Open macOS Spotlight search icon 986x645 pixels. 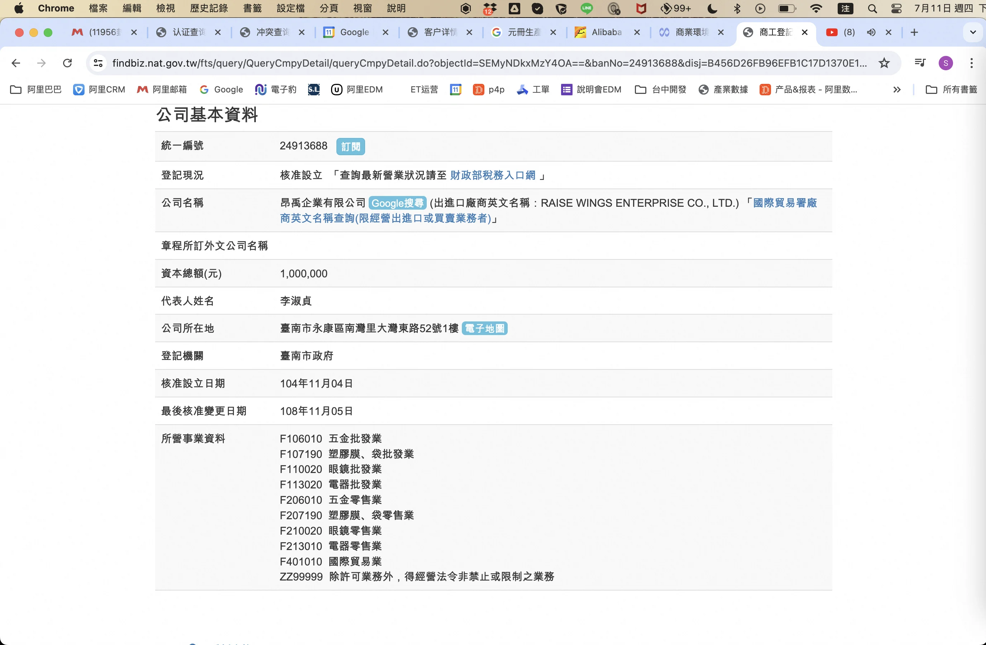pyautogui.click(x=872, y=8)
